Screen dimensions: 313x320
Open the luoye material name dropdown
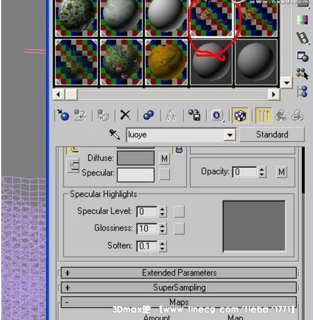click(230, 135)
